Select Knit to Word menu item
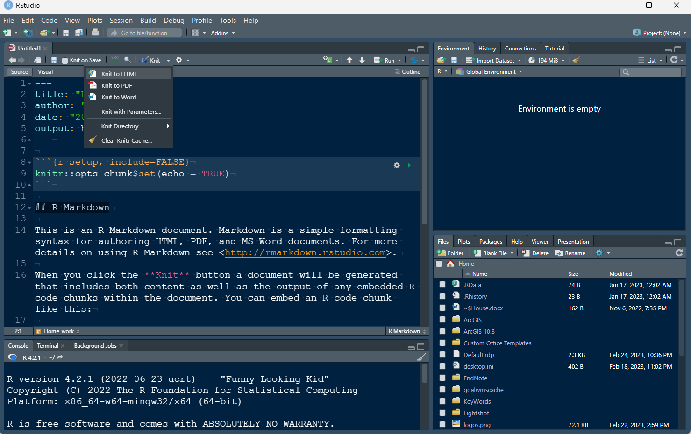691x434 pixels. coord(128,97)
